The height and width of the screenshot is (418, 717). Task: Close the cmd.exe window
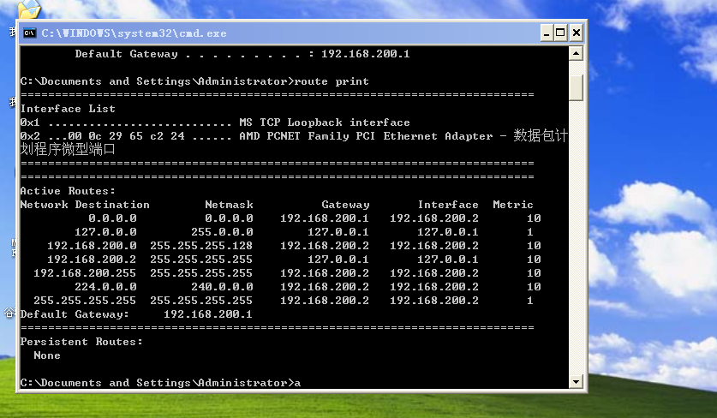tap(577, 33)
